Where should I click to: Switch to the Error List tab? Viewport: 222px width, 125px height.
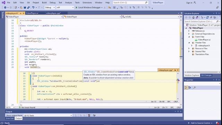click(x=10, y=118)
